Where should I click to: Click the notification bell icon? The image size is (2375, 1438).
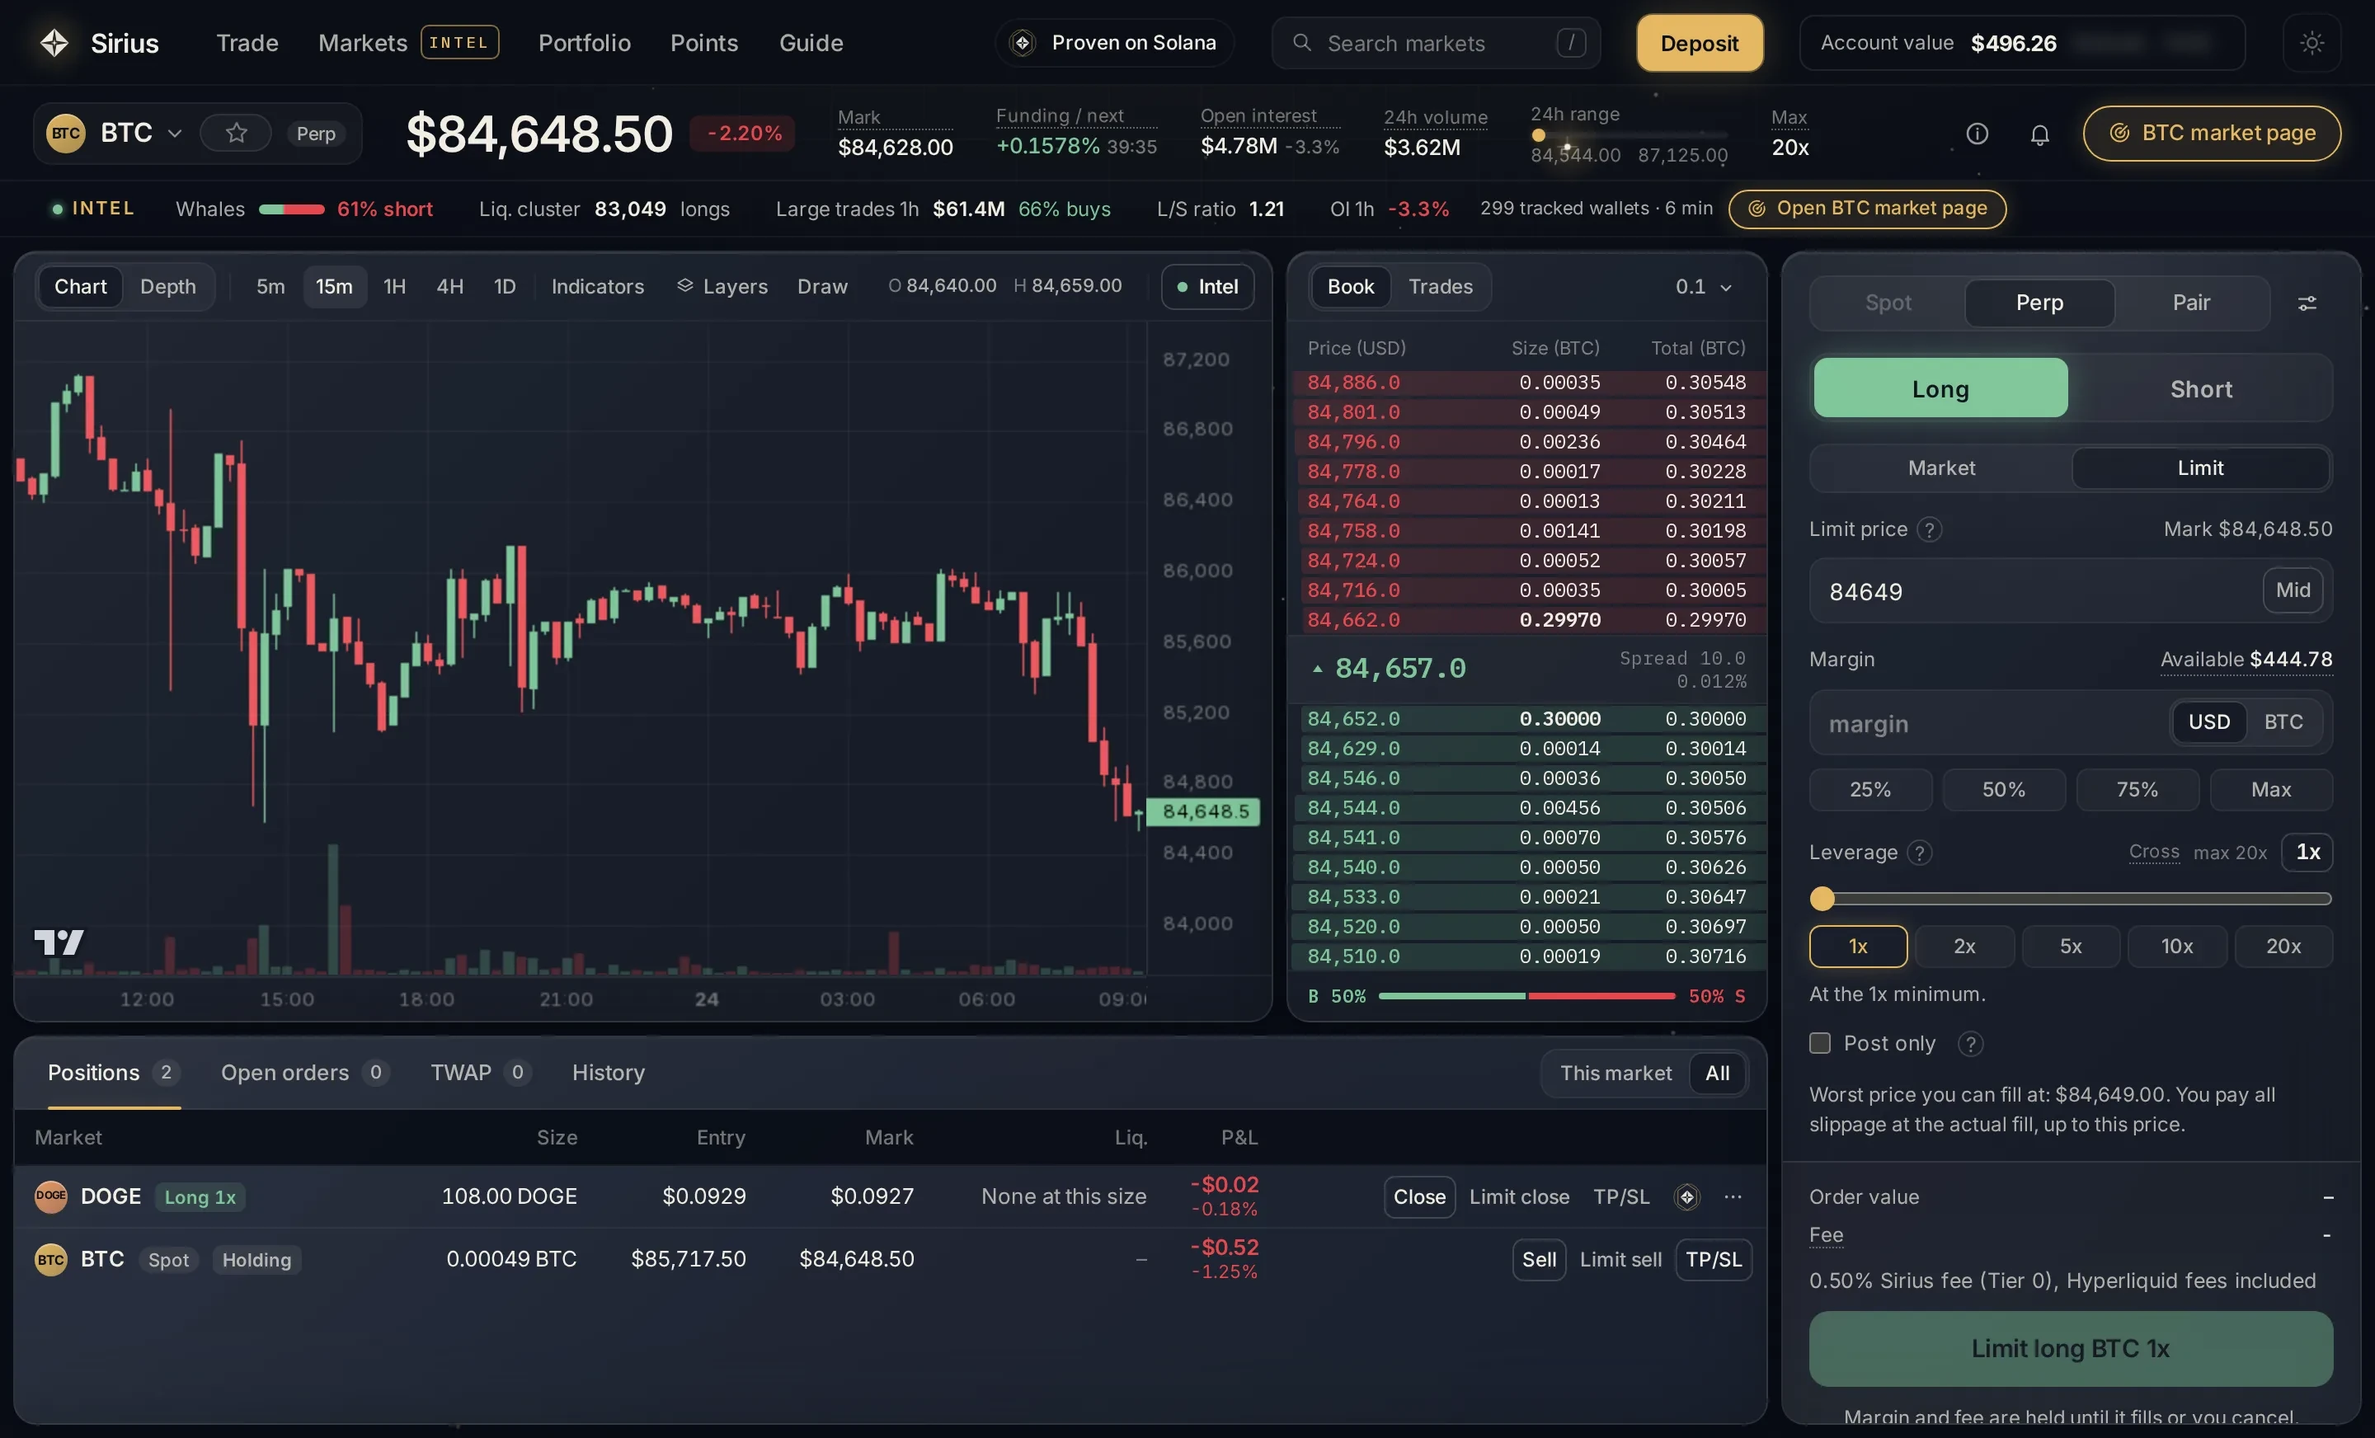pos(2039,134)
